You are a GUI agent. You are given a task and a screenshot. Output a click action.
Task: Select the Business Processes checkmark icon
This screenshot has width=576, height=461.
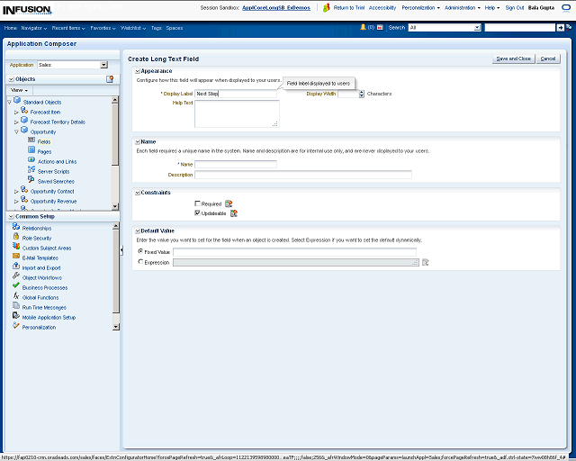click(x=16, y=287)
